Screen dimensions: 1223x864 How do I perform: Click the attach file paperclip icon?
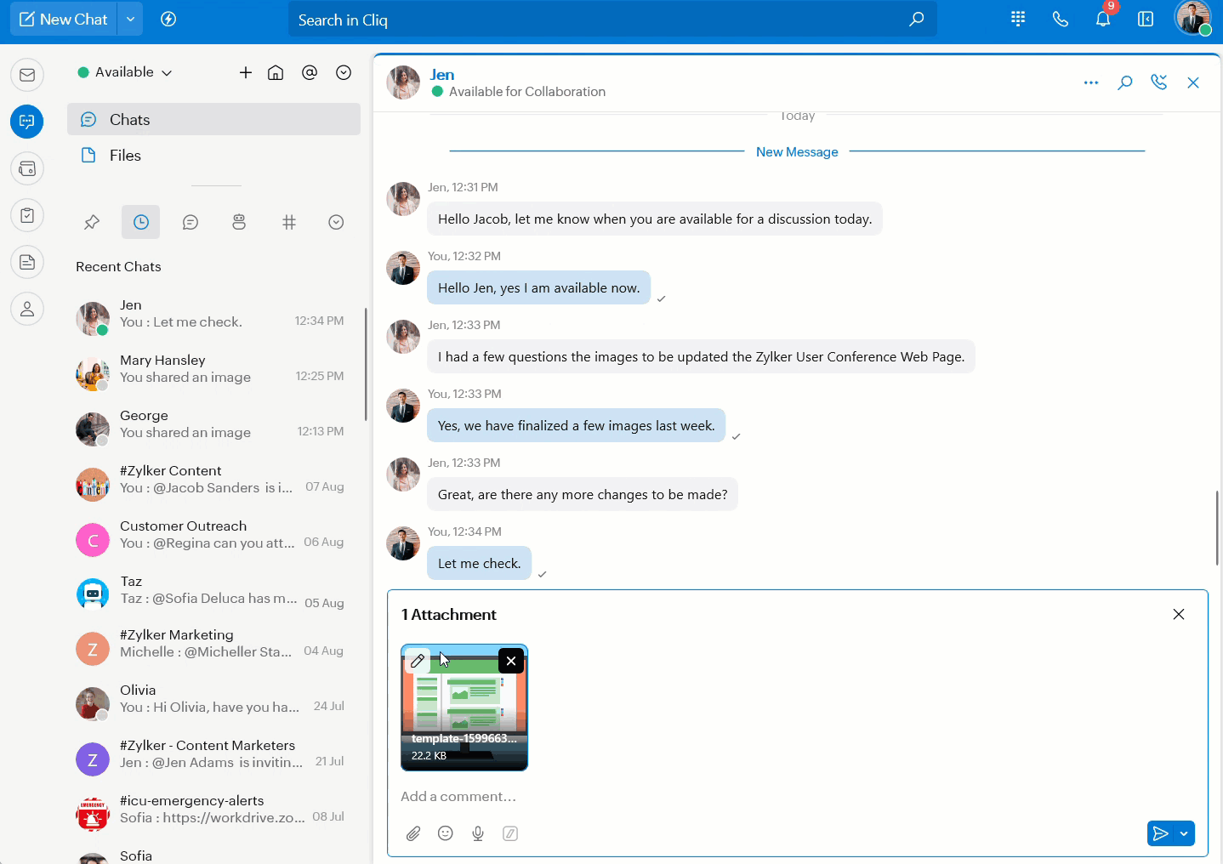[413, 833]
